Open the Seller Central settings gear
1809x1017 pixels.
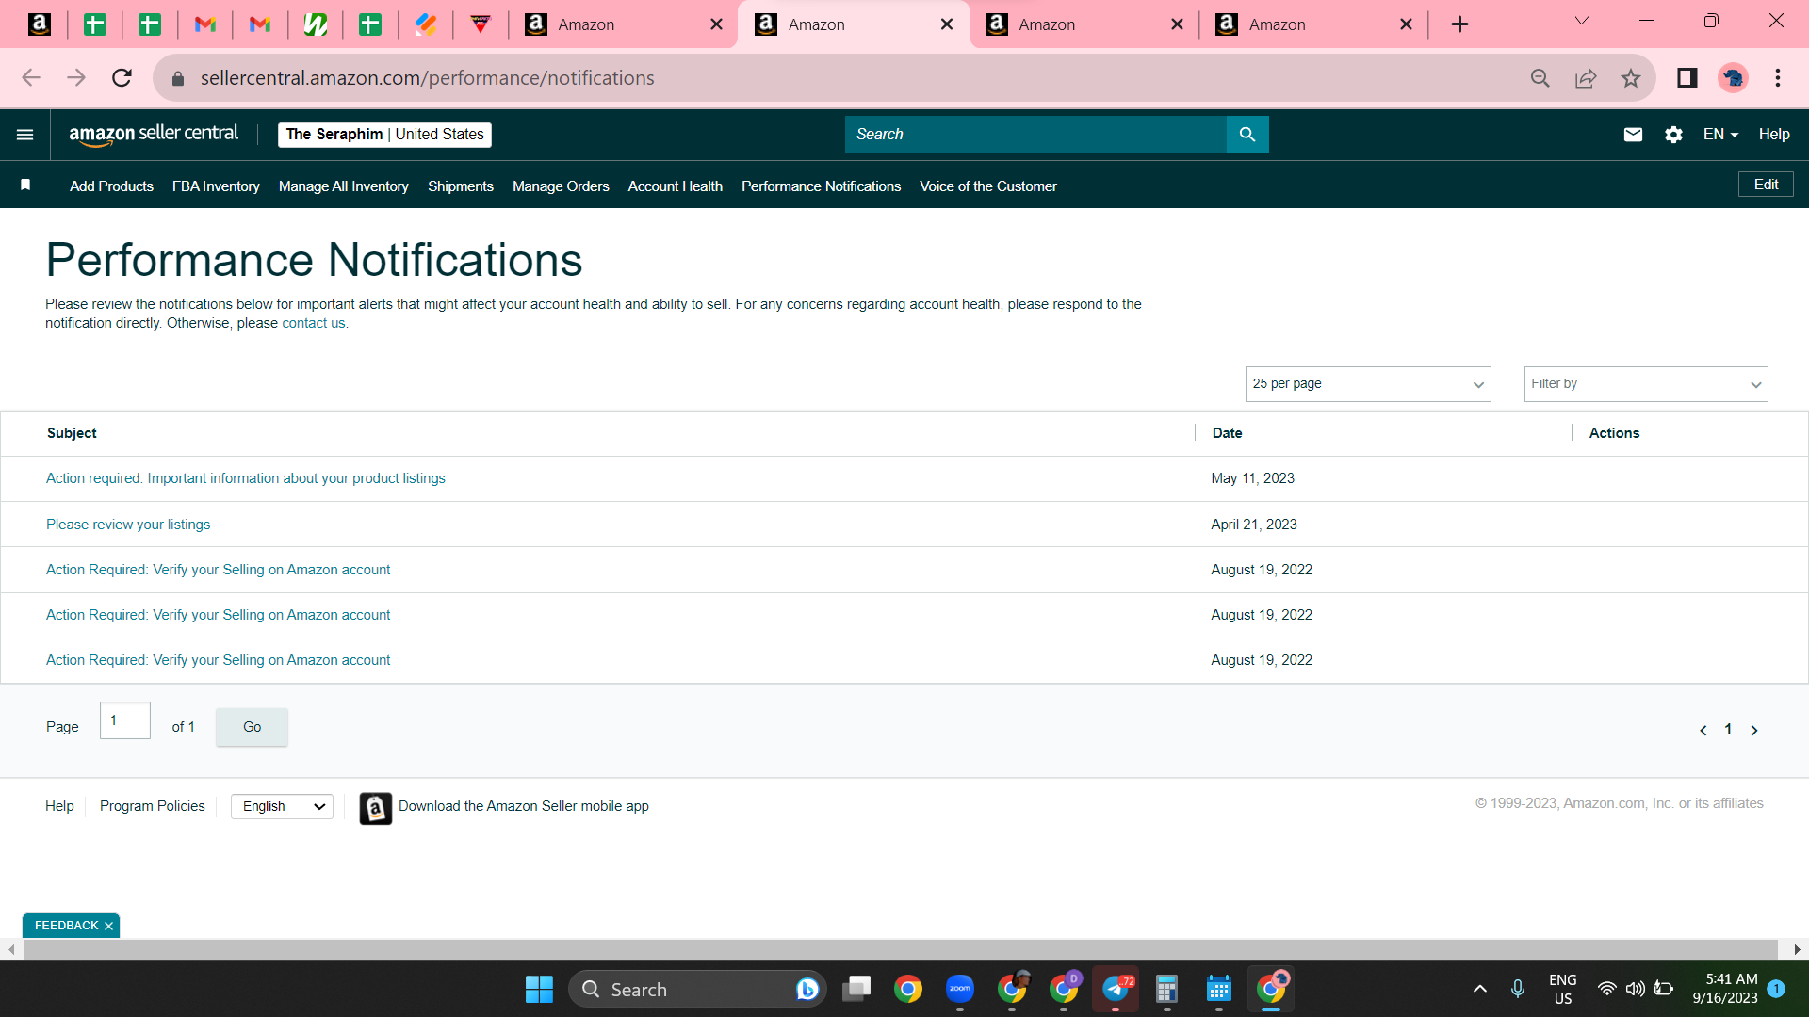pyautogui.click(x=1673, y=135)
